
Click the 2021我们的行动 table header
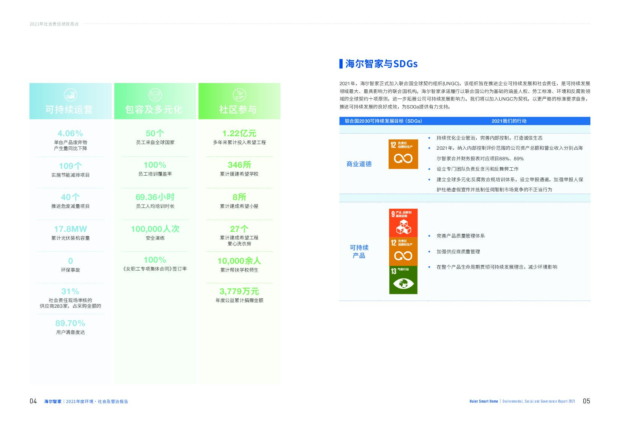509,121
